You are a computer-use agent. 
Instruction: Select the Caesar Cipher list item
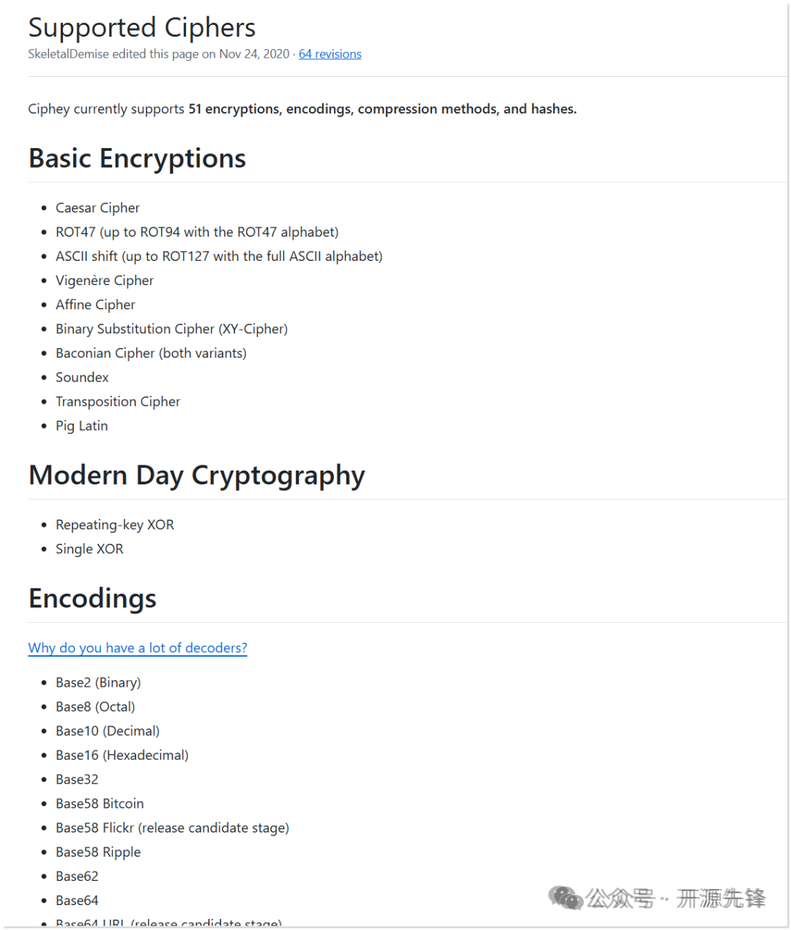pos(97,208)
